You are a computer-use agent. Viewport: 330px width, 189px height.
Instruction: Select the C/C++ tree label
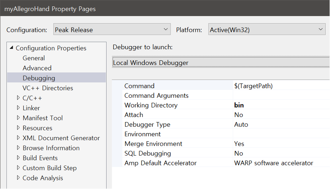click(x=32, y=98)
